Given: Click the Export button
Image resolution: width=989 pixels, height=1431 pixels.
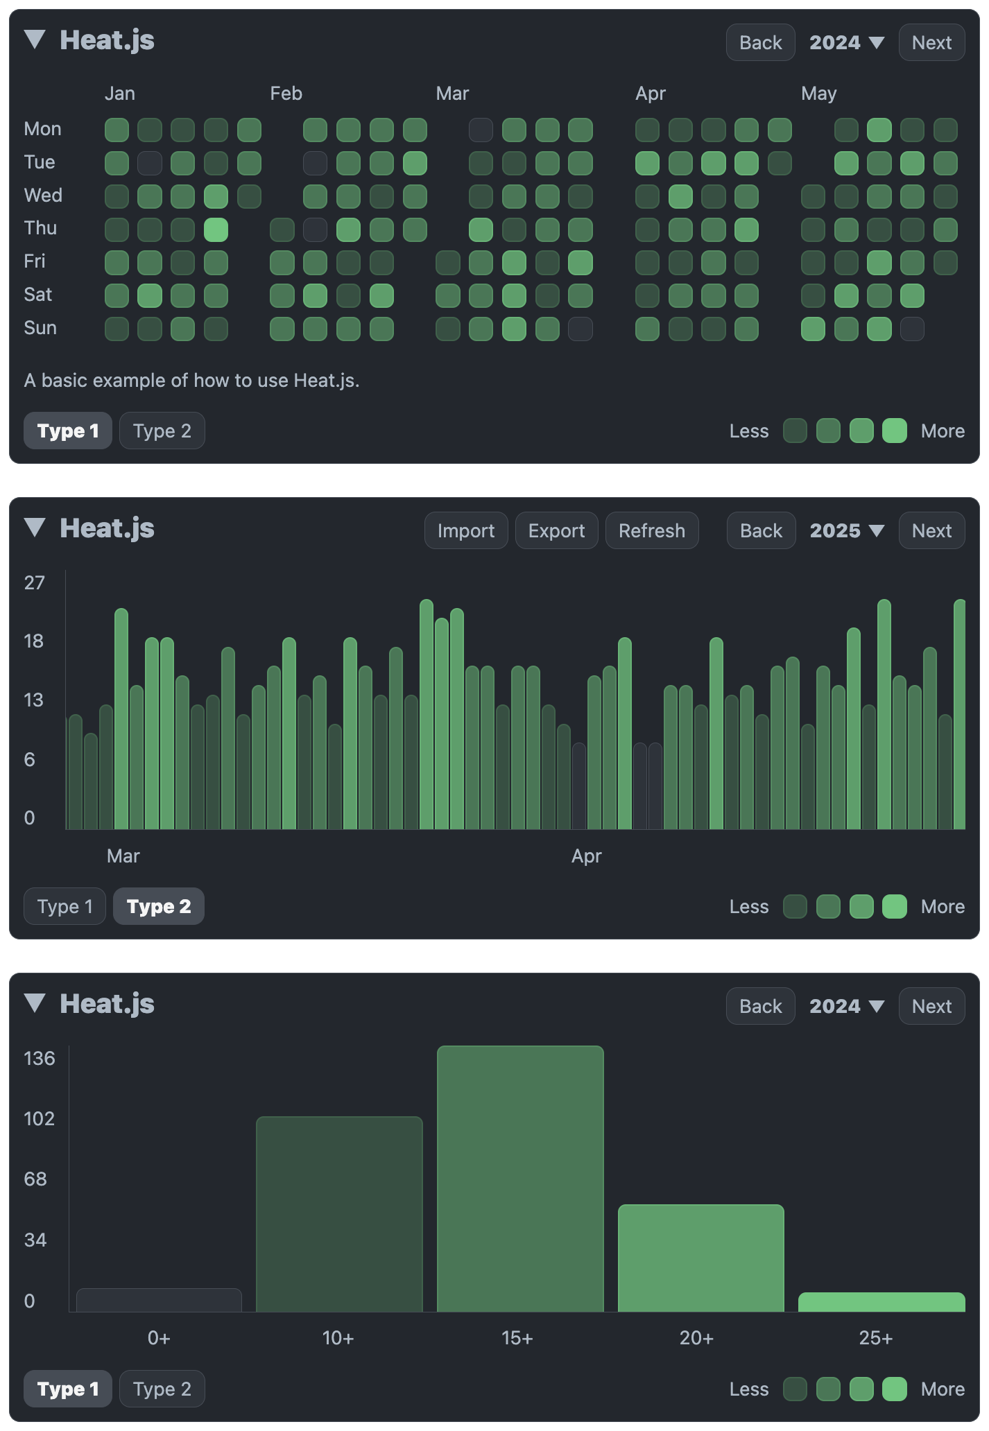Looking at the screenshot, I should [x=556, y=530].
